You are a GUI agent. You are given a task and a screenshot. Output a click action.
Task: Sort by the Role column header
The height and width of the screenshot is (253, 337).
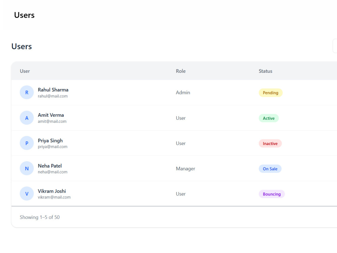pyautogui.click(x=181, y=71)
